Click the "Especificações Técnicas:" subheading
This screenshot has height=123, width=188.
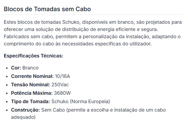click(x=33, y=56)
